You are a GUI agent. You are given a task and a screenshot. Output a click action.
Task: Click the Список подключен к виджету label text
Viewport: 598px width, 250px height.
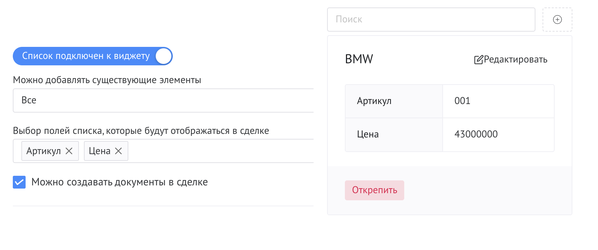(x=86, y=56)
